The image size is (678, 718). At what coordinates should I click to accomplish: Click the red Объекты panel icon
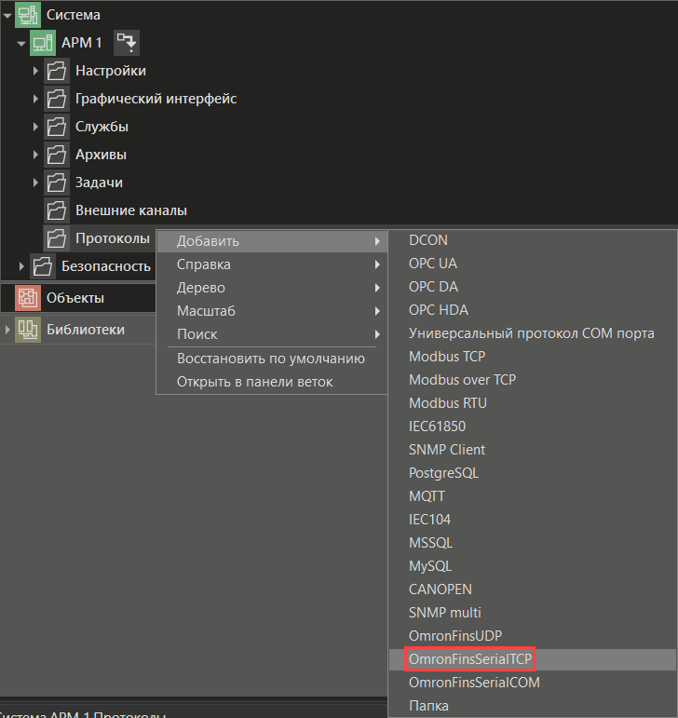(29, 298)
